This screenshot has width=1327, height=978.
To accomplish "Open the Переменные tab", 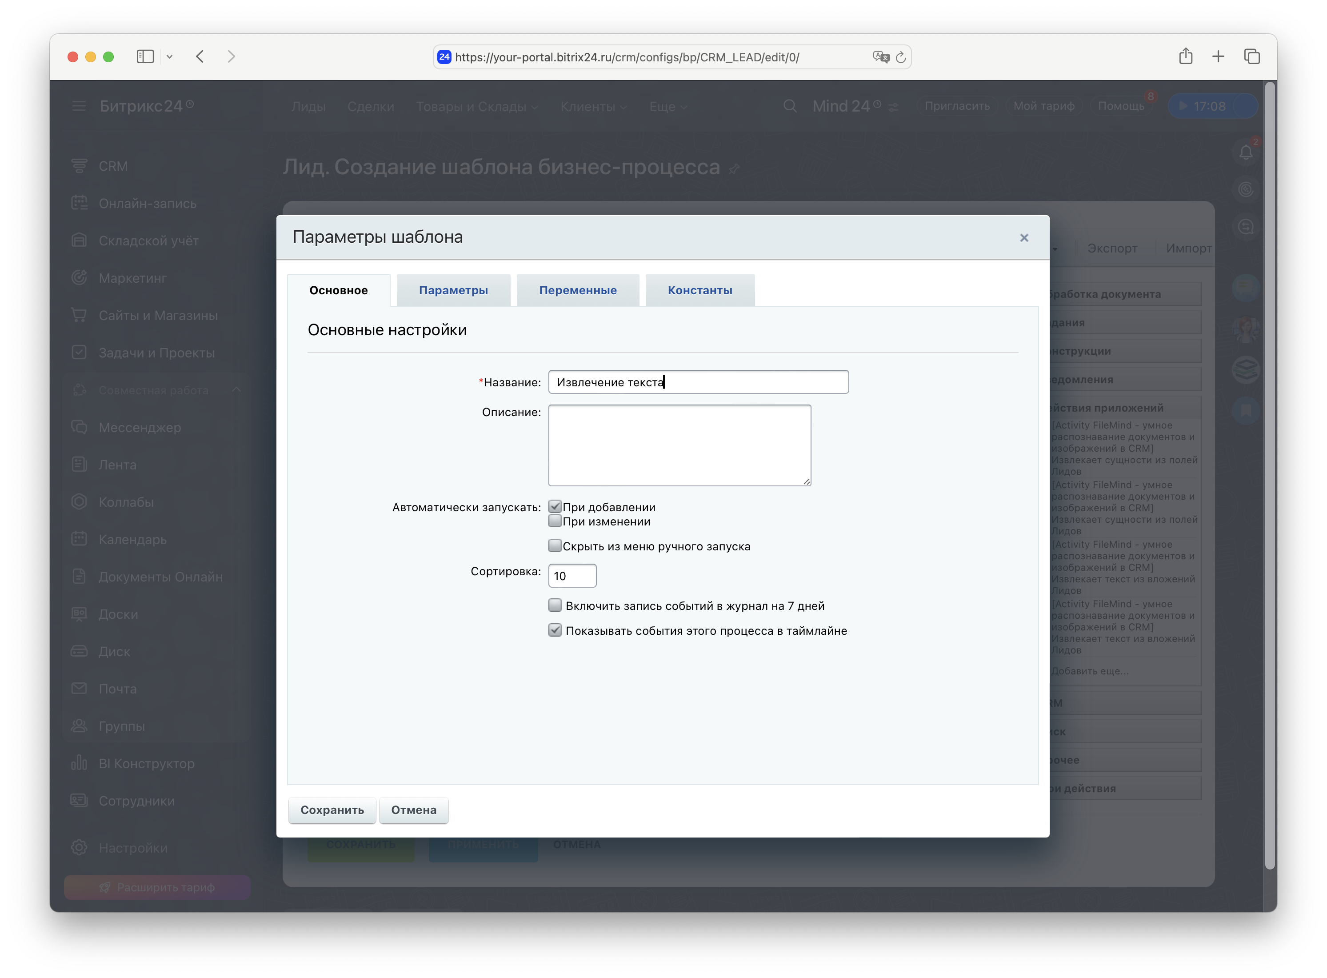I will tap(577, 291).
